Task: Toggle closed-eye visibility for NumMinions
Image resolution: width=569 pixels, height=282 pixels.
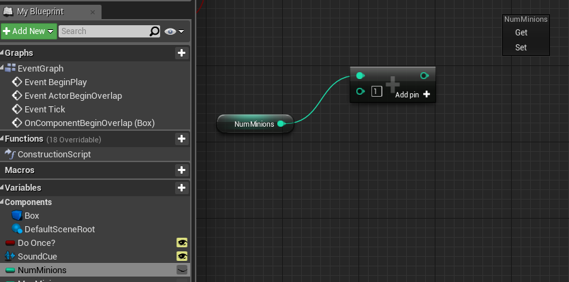Action: [182, 270]
